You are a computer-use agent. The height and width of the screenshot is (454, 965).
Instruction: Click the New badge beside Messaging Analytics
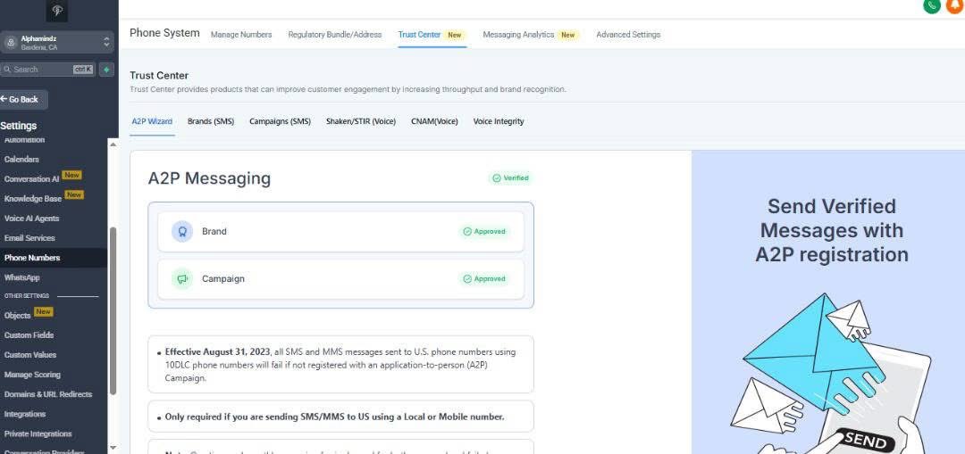568,35
